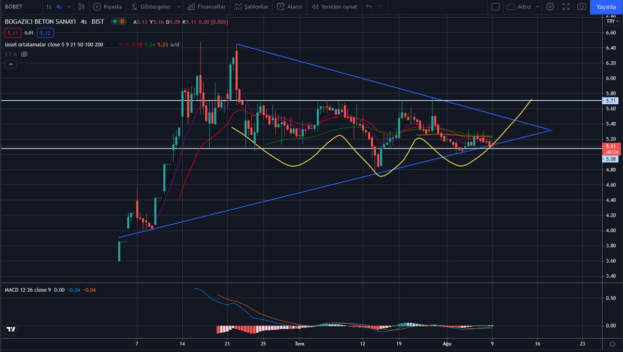Click the Adsız cloud save layout

point(520,7)
